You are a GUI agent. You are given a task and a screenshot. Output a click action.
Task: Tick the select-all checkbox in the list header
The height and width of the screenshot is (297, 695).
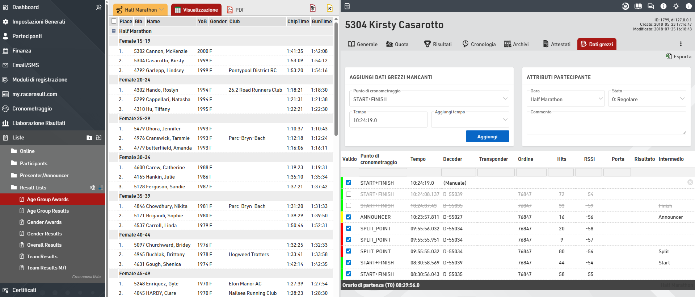(x=114, y=21)
